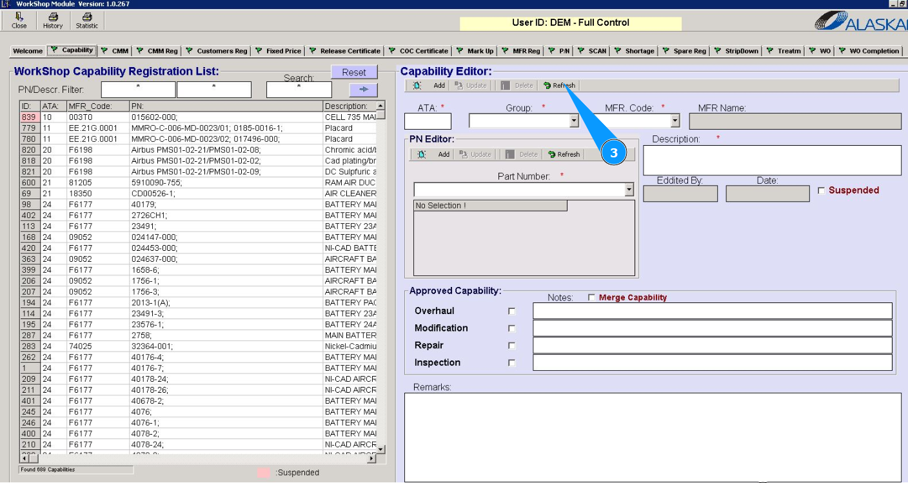Click Refresh in the Capability Editor toolbar
The image size is (908, 483).
(559, 85)
